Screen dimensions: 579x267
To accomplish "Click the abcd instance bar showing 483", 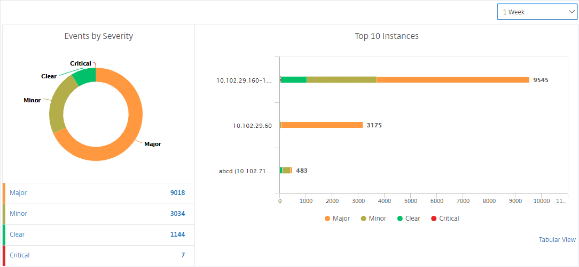I will tap(286, 171).
